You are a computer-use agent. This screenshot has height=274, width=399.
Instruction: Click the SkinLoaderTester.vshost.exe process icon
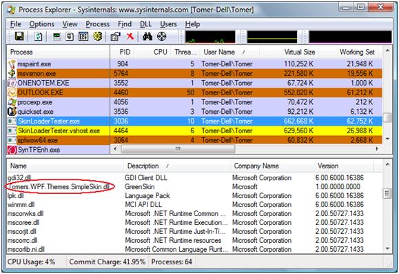pos(12,130)
